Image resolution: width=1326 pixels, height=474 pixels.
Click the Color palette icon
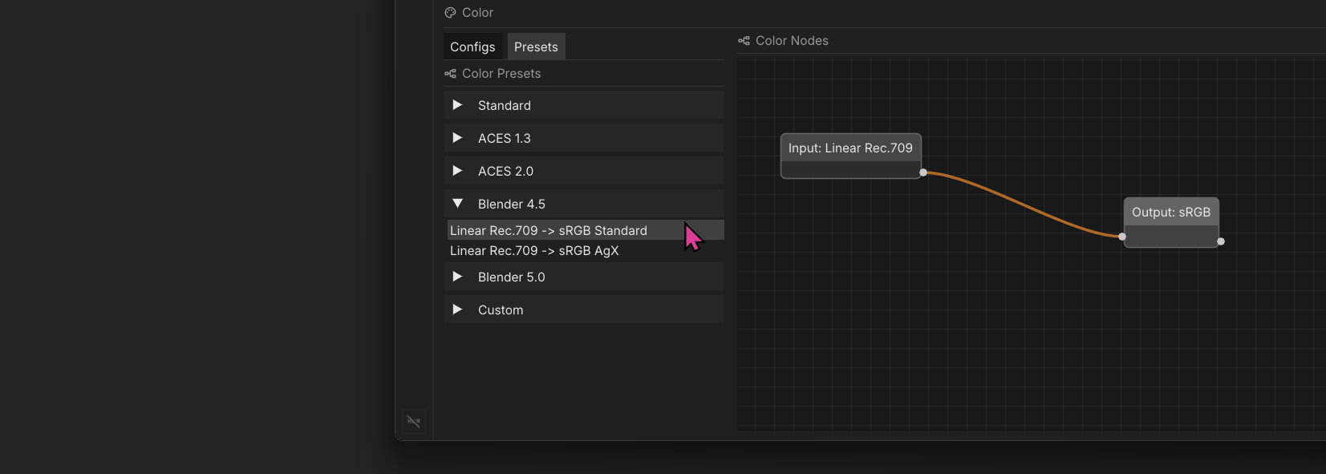(450, 13)
